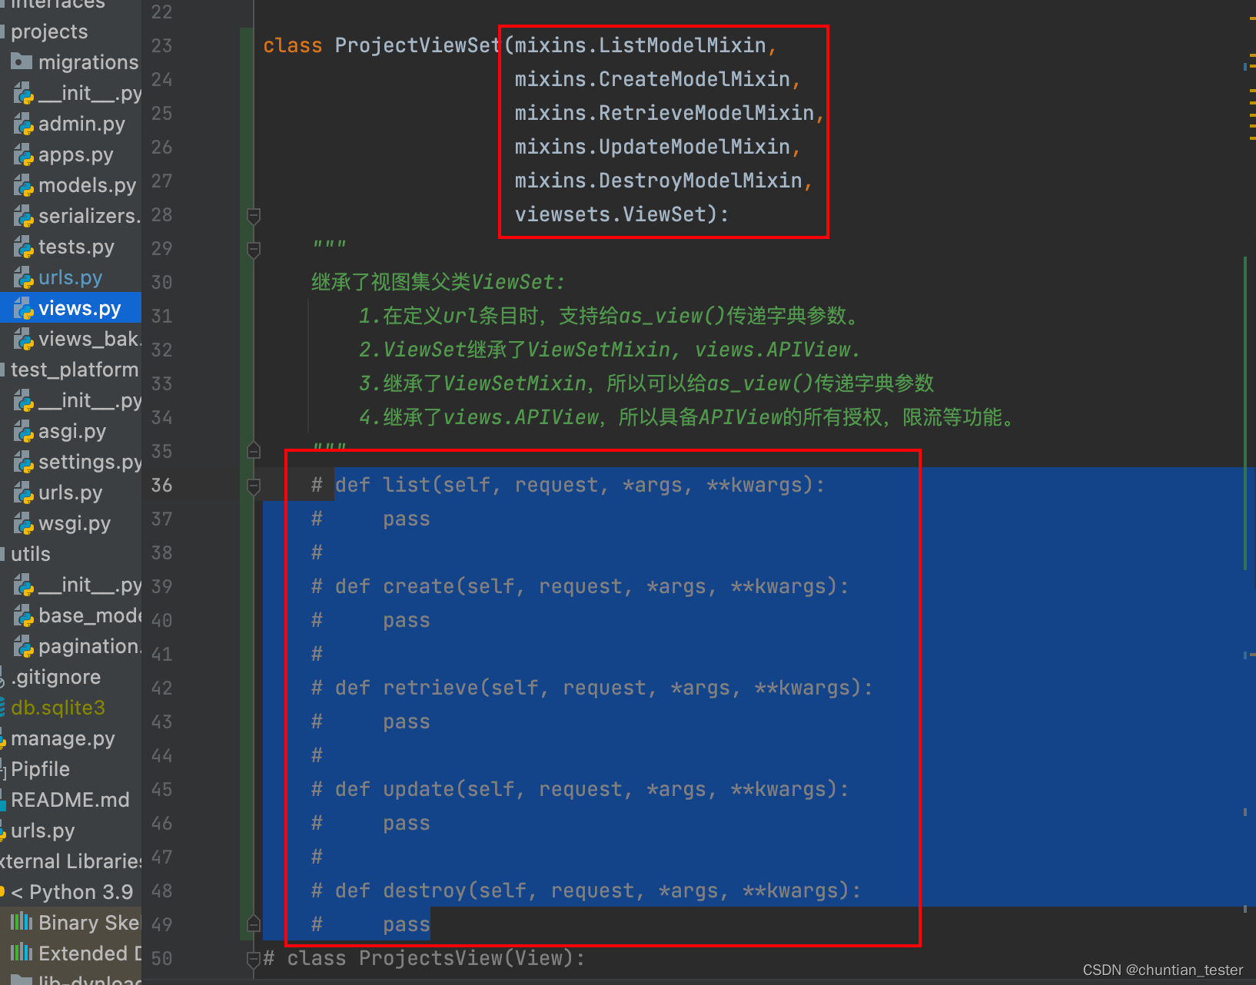Click the migrations folder icon

23,61
